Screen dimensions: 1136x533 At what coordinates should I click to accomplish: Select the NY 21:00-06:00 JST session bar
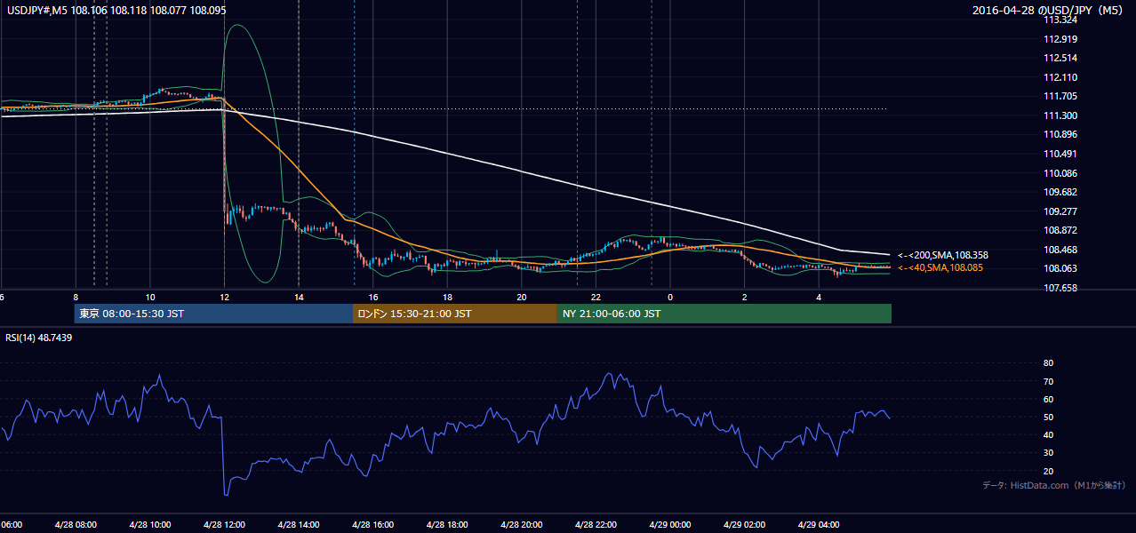(724, 314)
